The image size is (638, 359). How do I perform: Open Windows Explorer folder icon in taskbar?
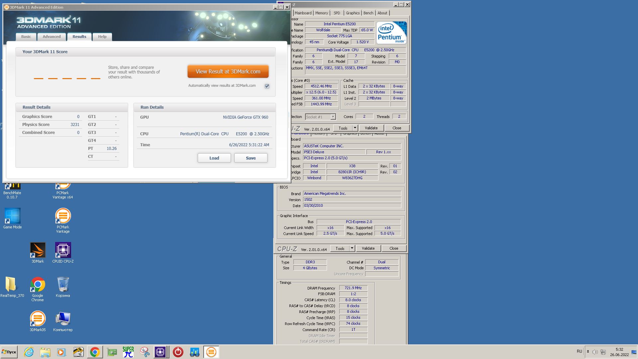pyautogui.click(x=45, y=352)
